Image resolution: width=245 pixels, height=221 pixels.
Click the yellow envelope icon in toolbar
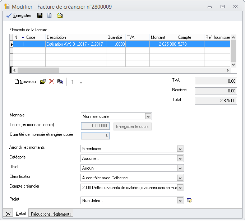pos(60,15)
